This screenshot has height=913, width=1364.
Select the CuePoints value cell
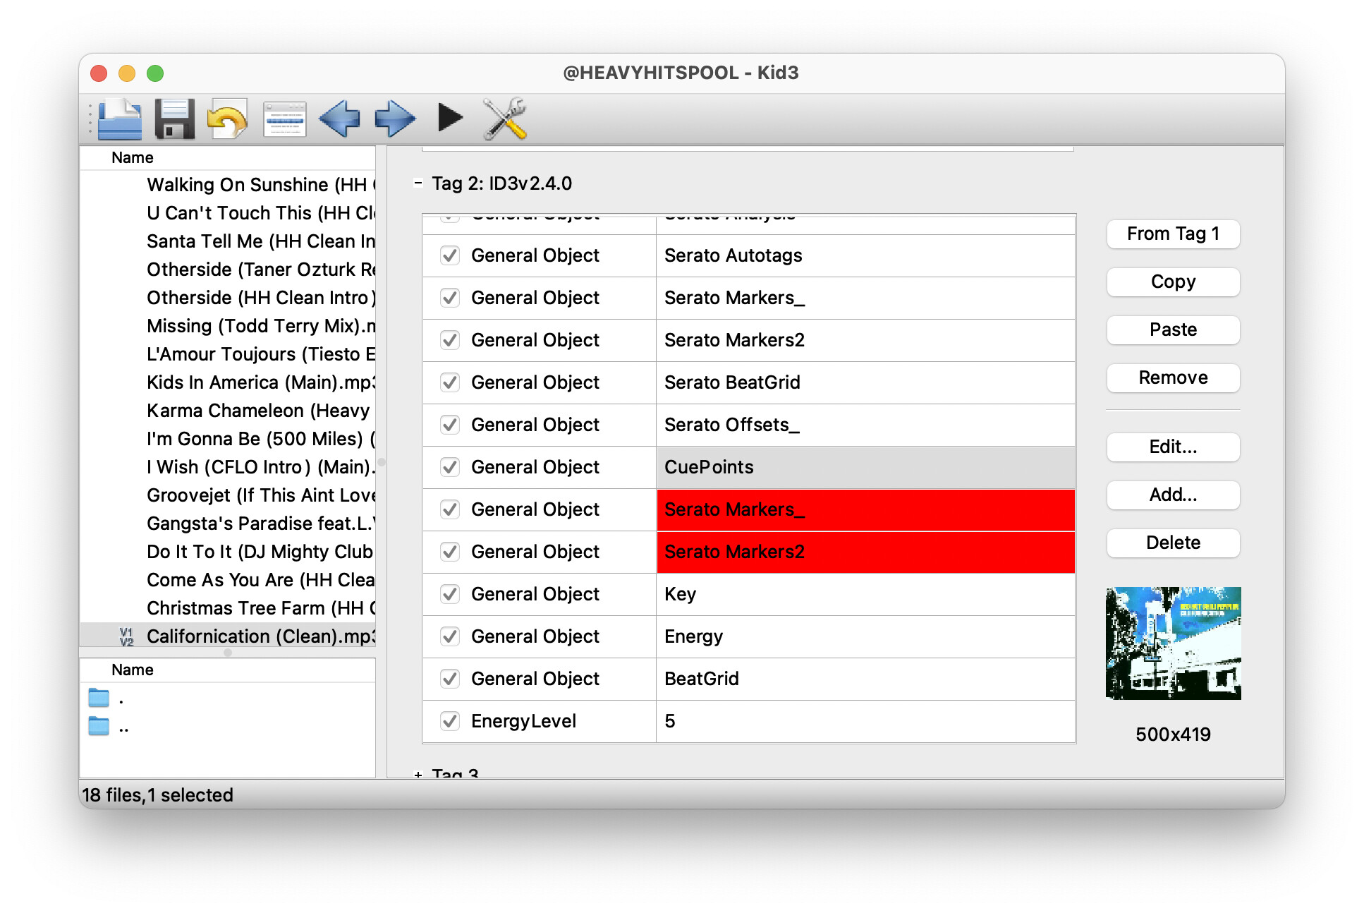pyautogui.click(x=865, y=467)
